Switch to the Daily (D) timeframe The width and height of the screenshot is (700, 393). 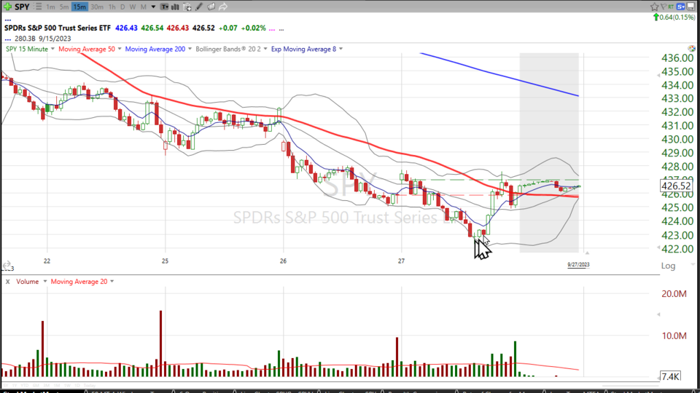(122, 7)
